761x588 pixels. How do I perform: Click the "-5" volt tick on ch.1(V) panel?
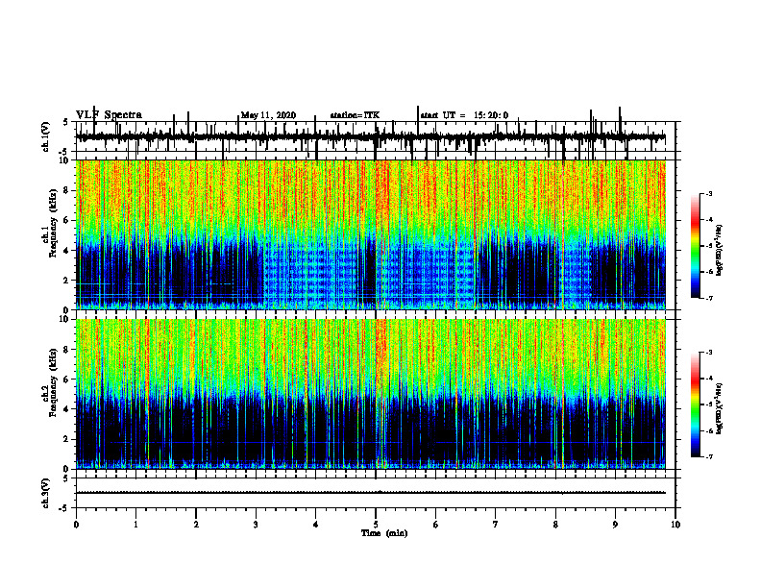tap(64, 152)
